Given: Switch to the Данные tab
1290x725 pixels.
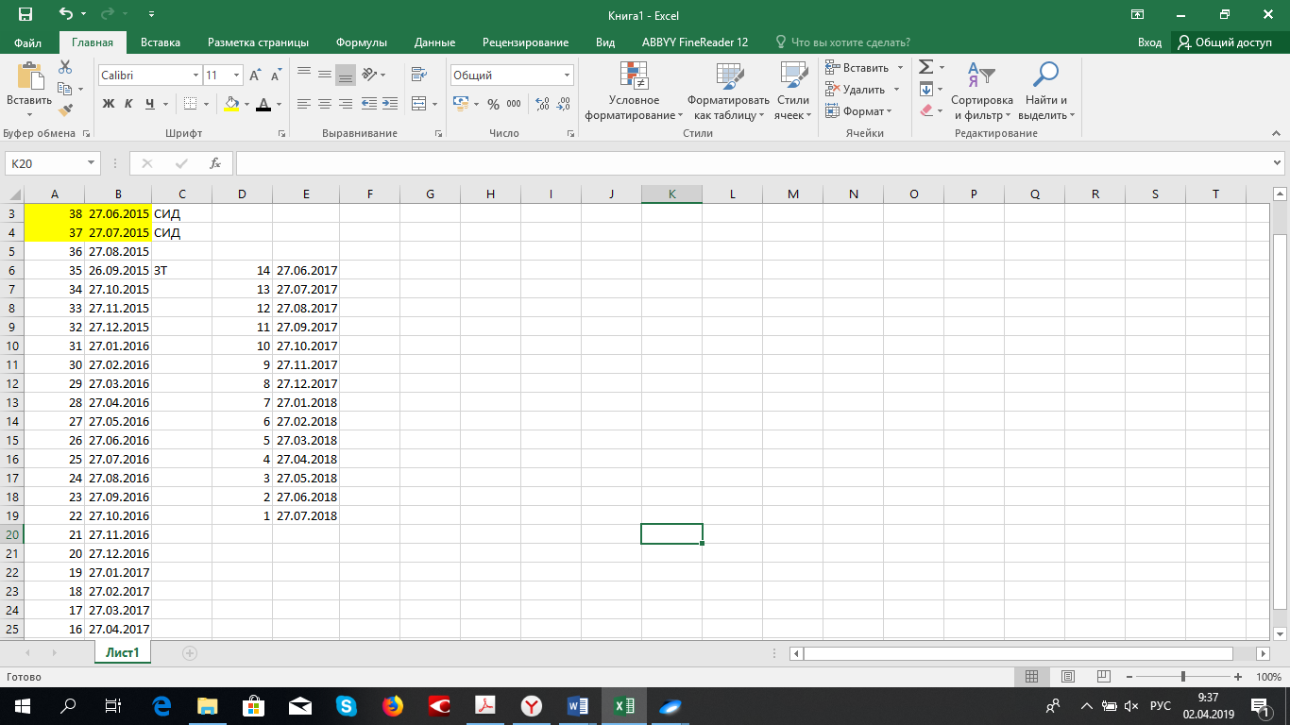Looking at the screenshot, I should [x=434, y=42].
